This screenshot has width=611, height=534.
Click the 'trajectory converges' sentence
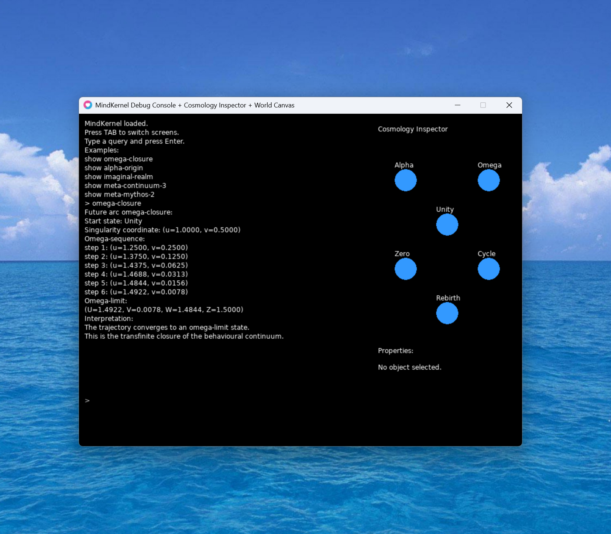[167, 328]
